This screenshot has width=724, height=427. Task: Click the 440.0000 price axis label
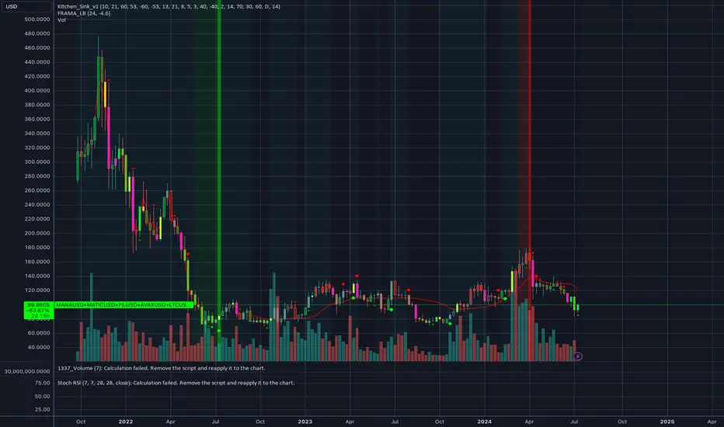pyautogui.click(x=37, y=62)
